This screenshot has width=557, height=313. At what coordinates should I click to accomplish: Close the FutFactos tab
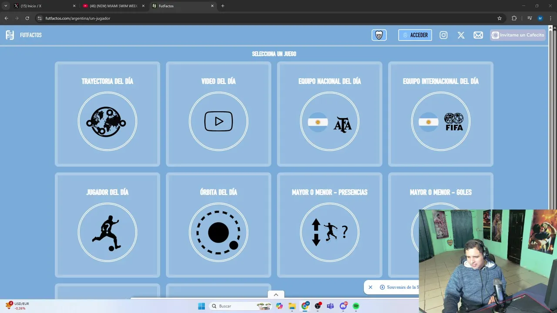[212, 6]
